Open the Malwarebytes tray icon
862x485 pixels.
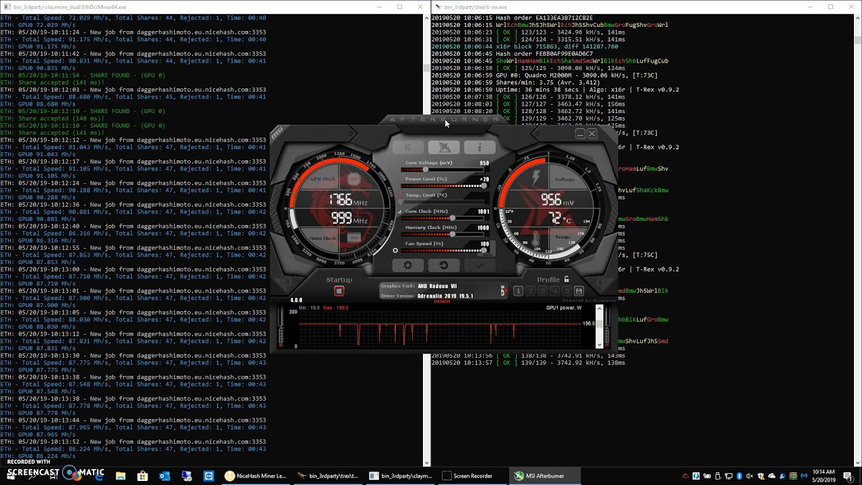tap(804, 476)
